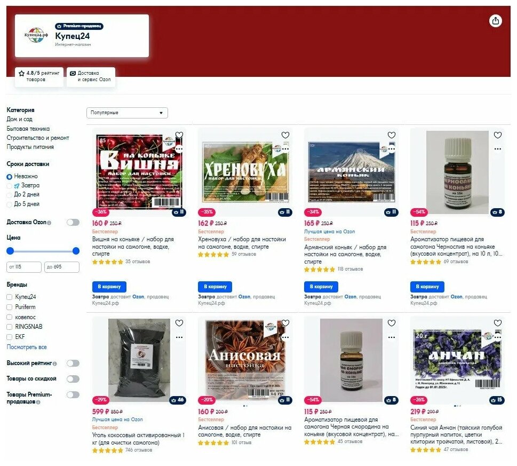Check the Puriferm brand checkbox
The image size is (517, 466).
click(10, 307)
